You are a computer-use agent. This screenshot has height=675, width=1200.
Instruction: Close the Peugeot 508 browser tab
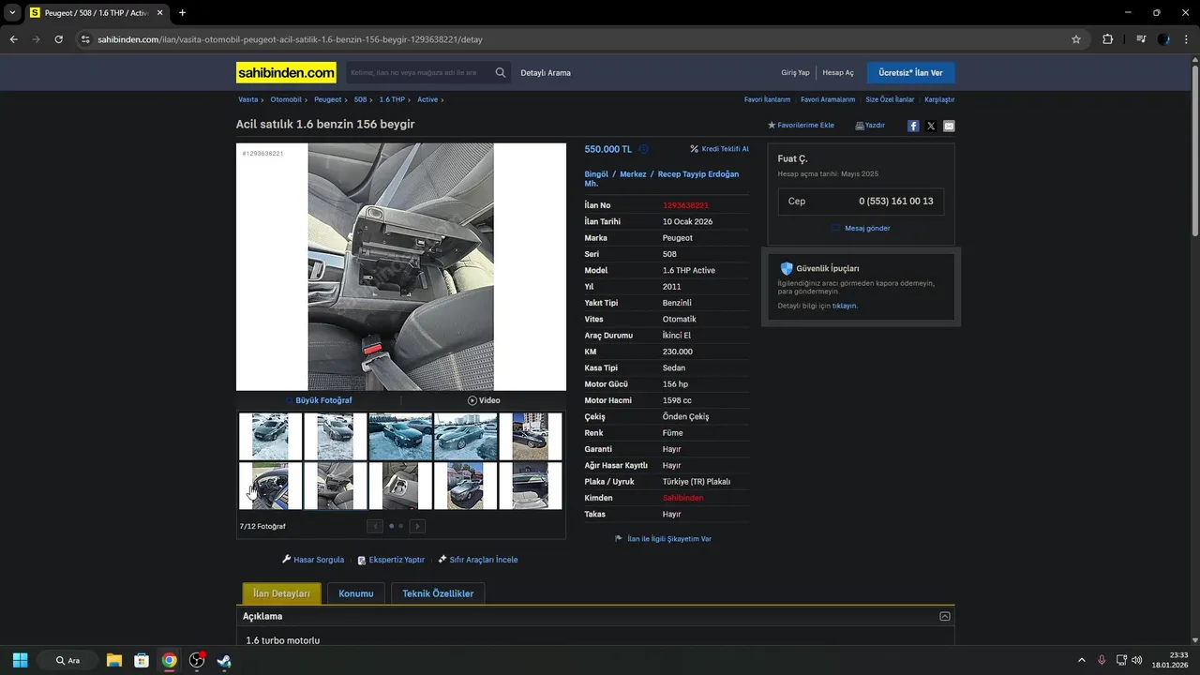[159, 13]
